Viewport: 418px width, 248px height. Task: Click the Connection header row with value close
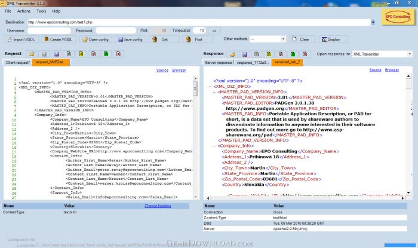[x=305, y=212]
